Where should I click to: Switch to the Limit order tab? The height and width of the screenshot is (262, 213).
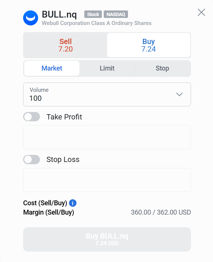[107, 68]
